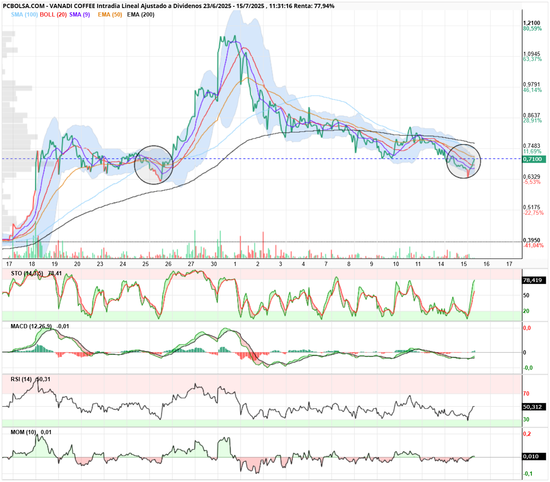
Task: Click the green -0,0 MACD axis label
Action: [528, 368]
